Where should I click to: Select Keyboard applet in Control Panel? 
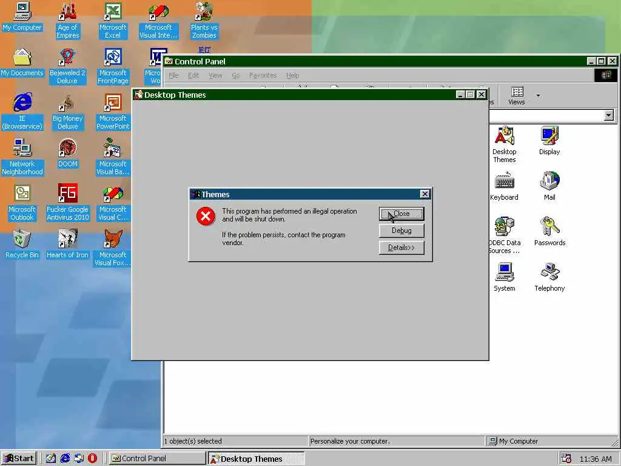click(x=504, y=186)
